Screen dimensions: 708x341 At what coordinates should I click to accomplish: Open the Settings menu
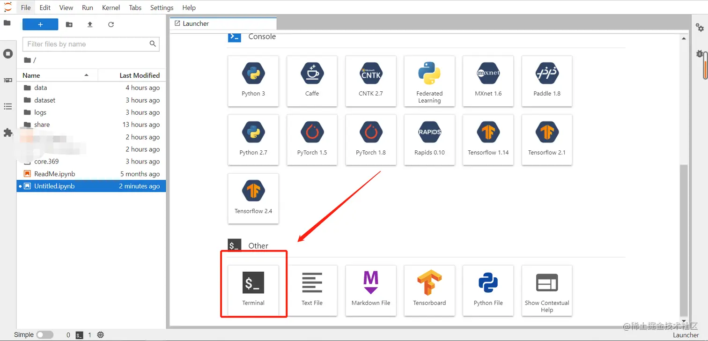pyautogui.click(x=162, y=7)
